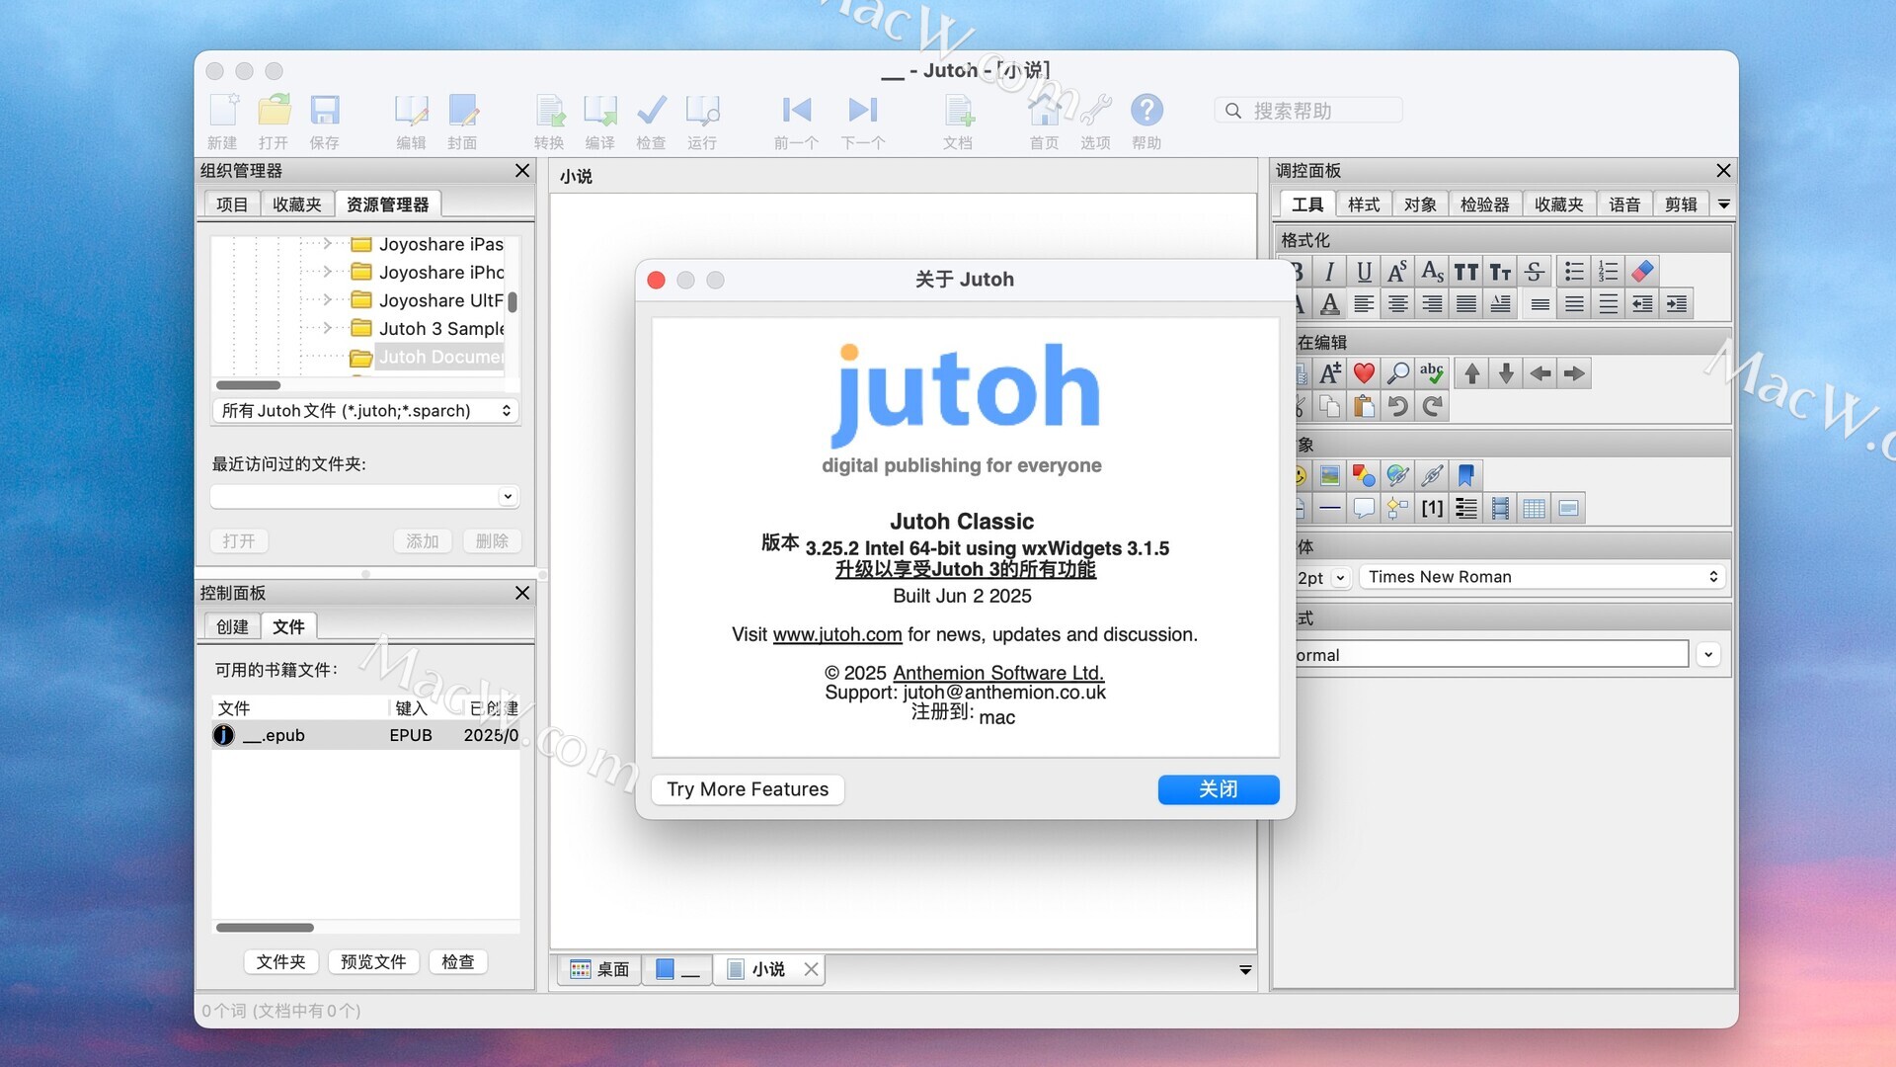This screenshot has height=1067, width=1896.
Task: Click the spell check abc icon
Action: pyautogui.click(x=1432, y=373)
